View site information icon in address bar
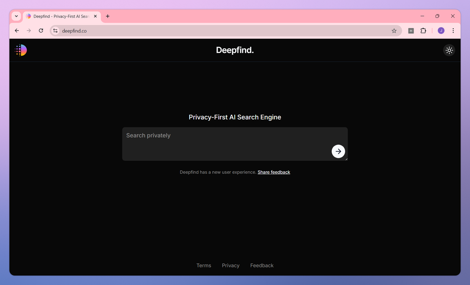The image size is (470, 285). [x=55, y=31]
